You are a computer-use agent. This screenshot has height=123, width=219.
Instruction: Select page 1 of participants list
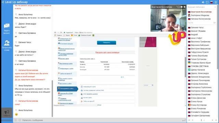click(x=201, y=120)
